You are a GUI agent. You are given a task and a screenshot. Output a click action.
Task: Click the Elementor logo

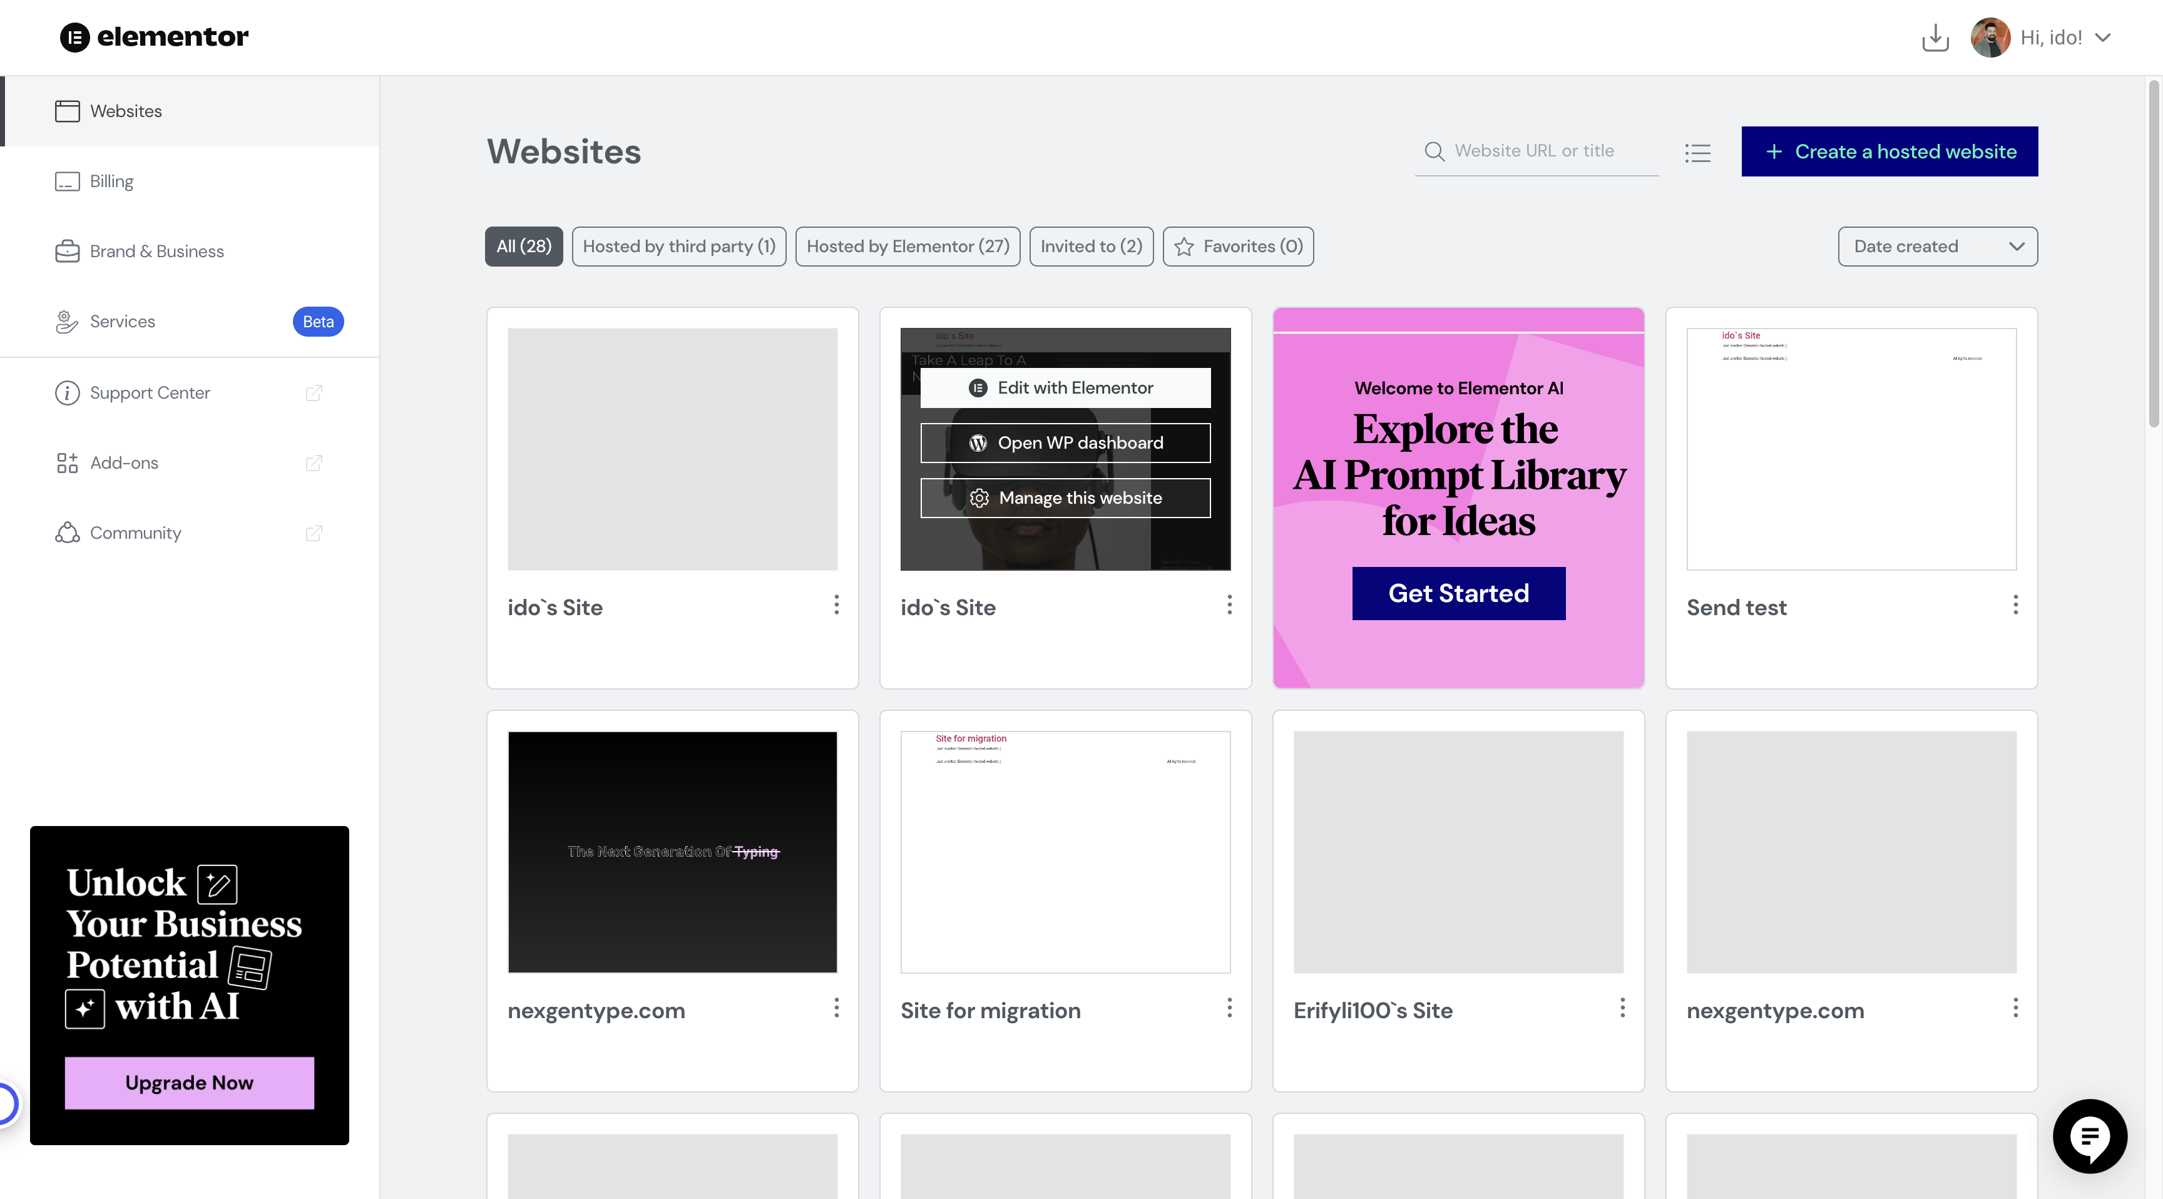point(155,37)
